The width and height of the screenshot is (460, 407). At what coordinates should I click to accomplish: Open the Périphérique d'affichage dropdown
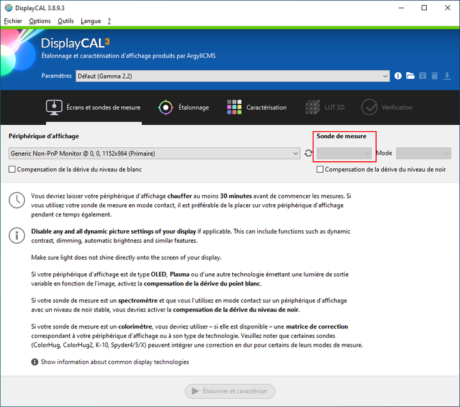click(x=154, y=154)
